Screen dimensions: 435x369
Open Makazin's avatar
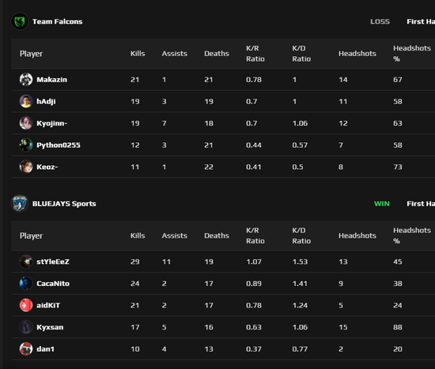pyautogui.click(x=26, y=80)
